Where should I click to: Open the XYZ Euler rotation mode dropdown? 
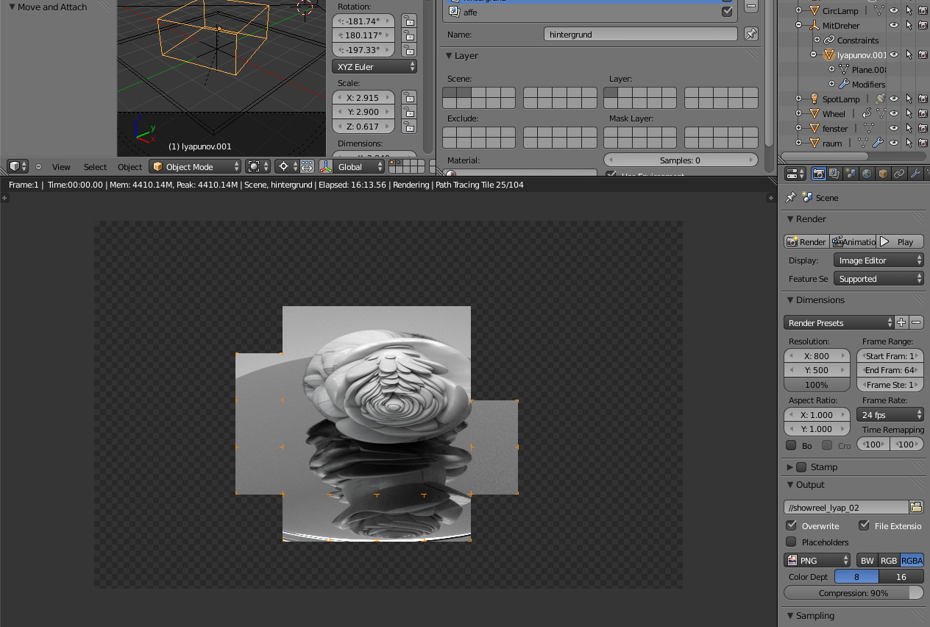[375, 66]
